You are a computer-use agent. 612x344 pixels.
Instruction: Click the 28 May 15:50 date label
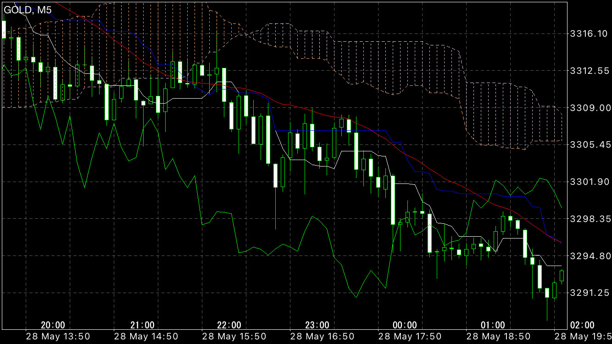click(234, 337)
